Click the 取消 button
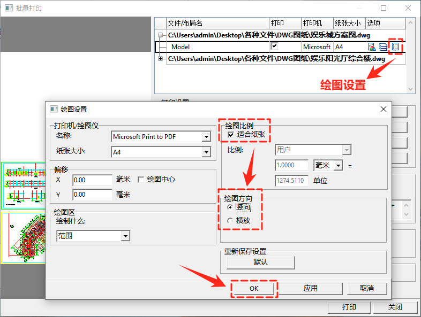This screenshot has height=317, width=421. click(x=367, y=288)
